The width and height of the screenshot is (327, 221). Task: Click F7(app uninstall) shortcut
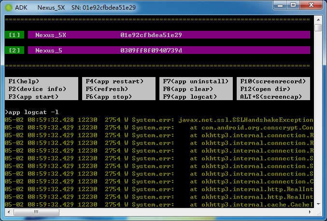(196, 81)
